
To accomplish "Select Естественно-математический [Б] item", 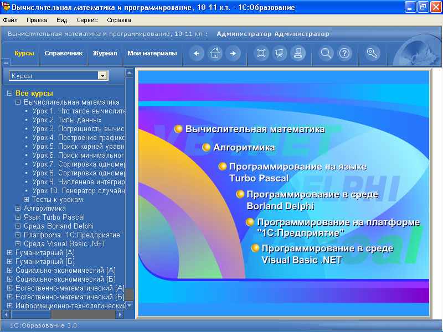I will pyautogui.click(x=70, y=297).
